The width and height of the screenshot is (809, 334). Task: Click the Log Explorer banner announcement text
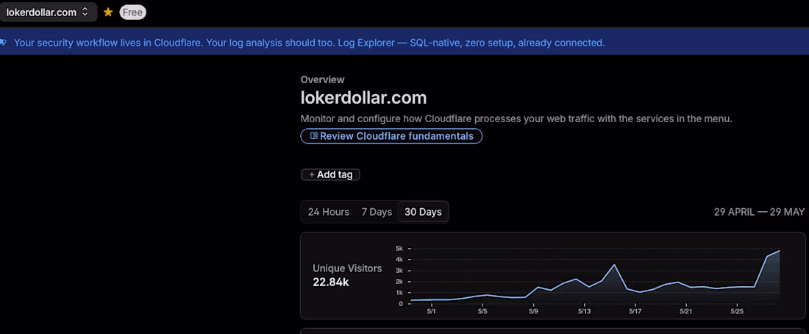(309, 43)
